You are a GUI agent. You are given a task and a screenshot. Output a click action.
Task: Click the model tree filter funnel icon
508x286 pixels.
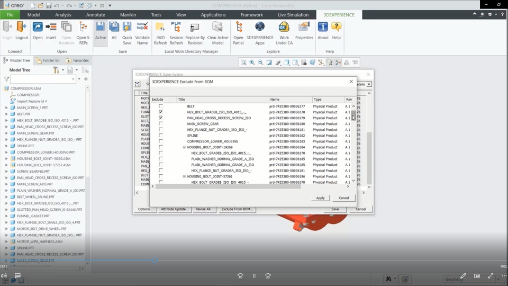[6, 79]
